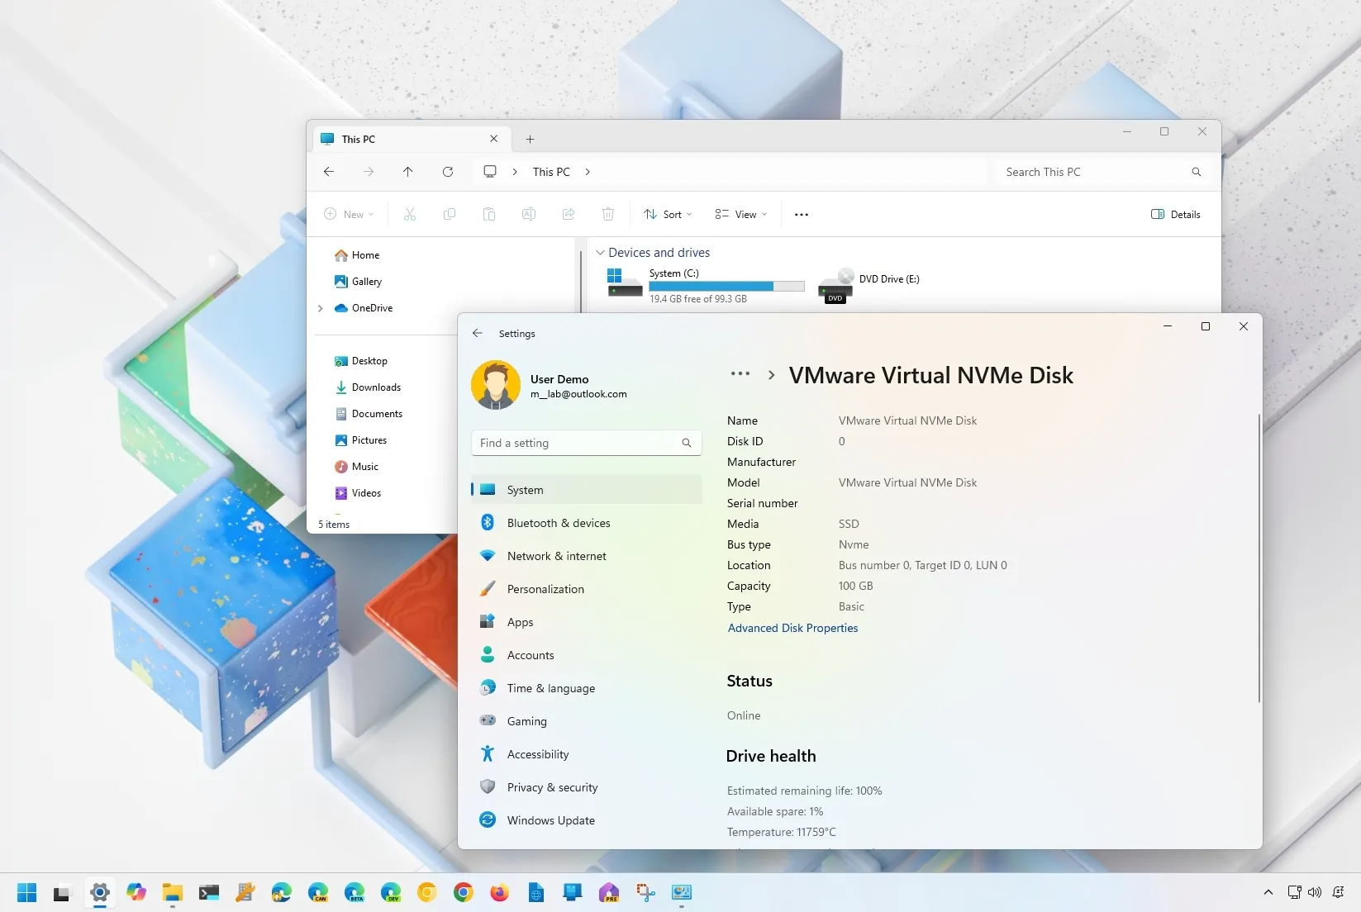
Task: Open Privacy & security settings
Action: click(x=587, y=787)
